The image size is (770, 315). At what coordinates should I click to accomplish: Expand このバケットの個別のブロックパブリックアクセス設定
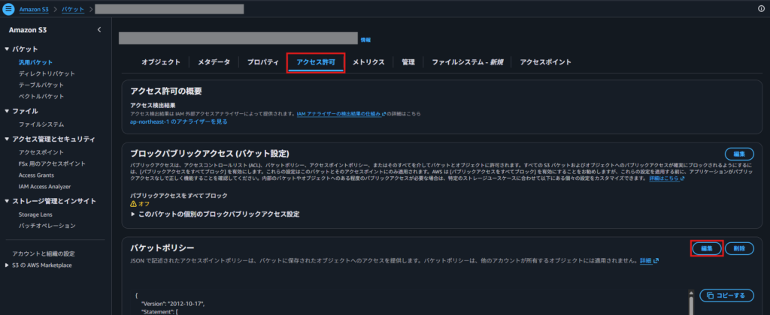133,214
